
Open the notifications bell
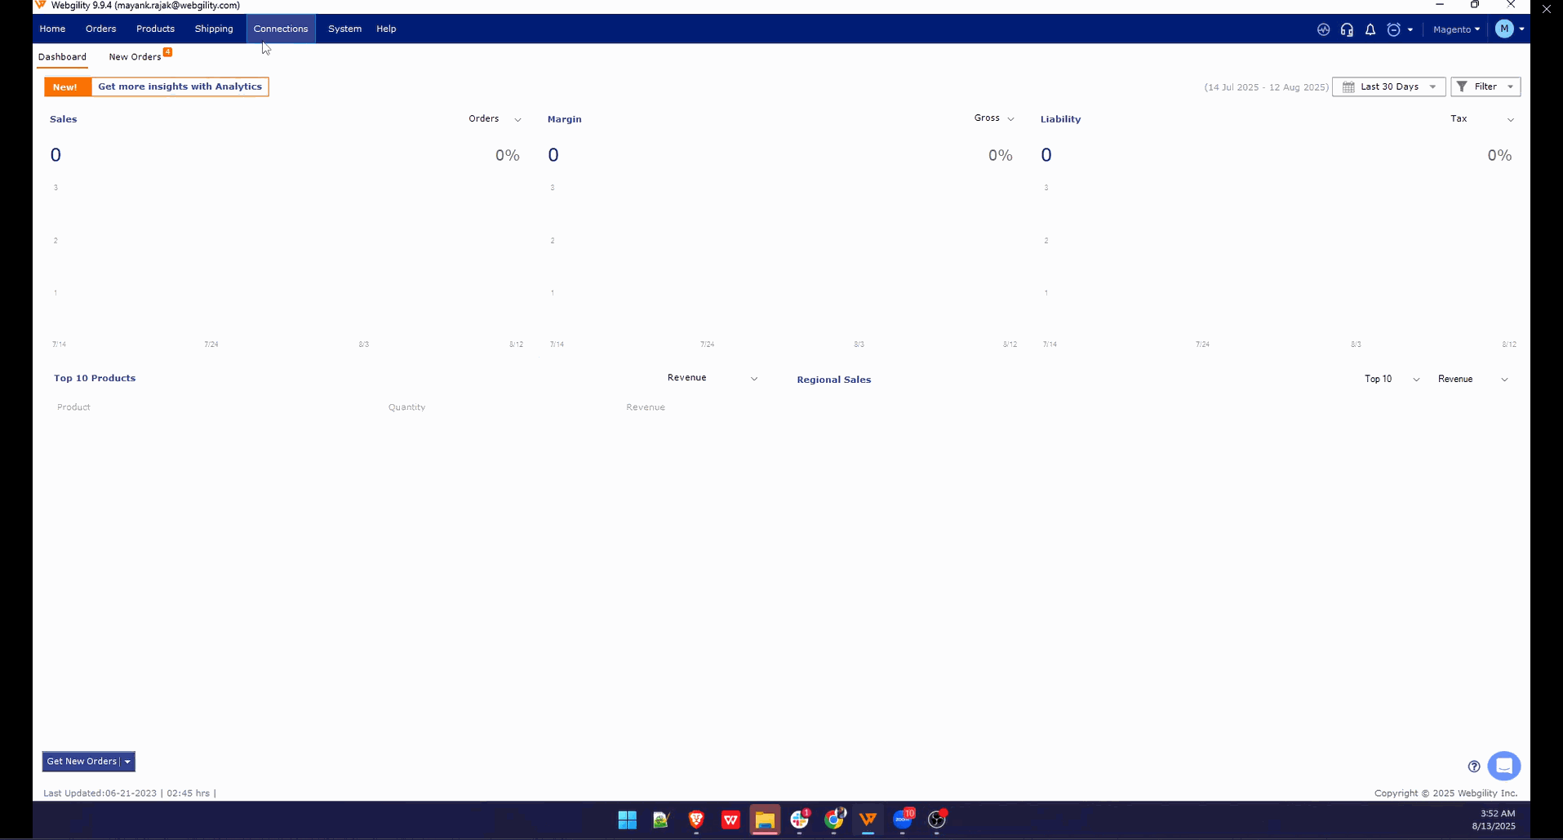pos(1370,29)
